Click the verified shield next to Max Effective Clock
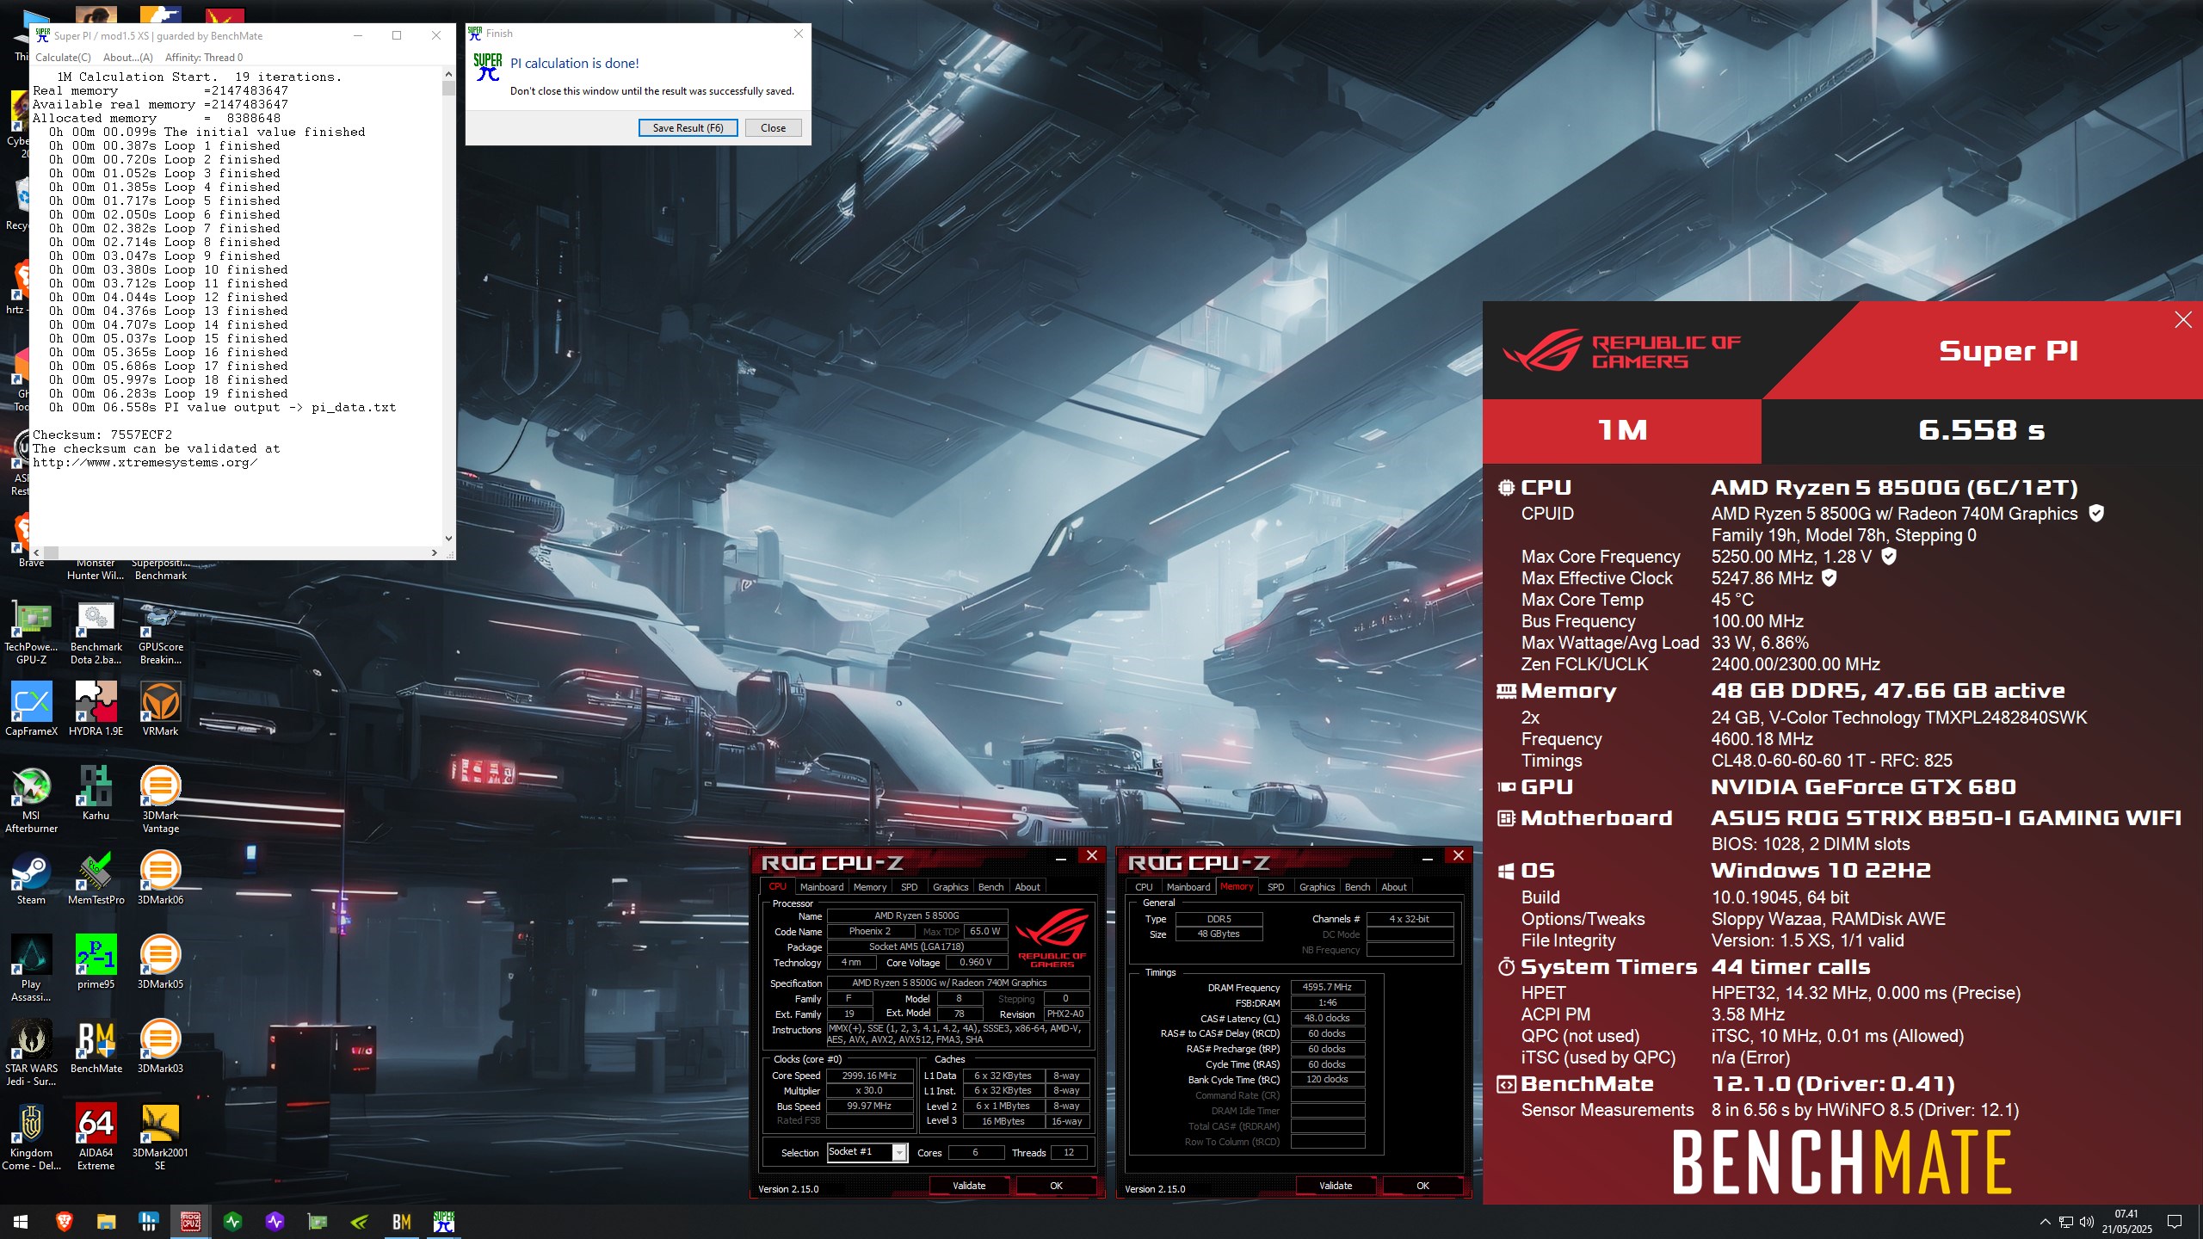2203x1239 pixels. (x=1830, y=578)
